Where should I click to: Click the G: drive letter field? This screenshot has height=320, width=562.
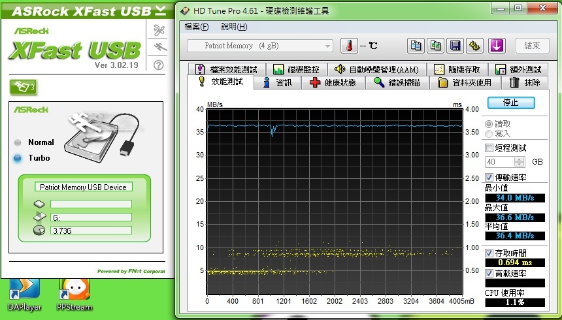pos(91,217)
